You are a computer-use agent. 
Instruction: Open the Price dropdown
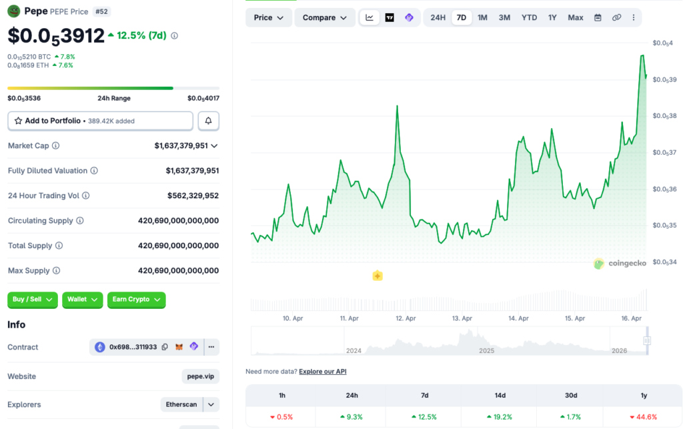[268, 17]
